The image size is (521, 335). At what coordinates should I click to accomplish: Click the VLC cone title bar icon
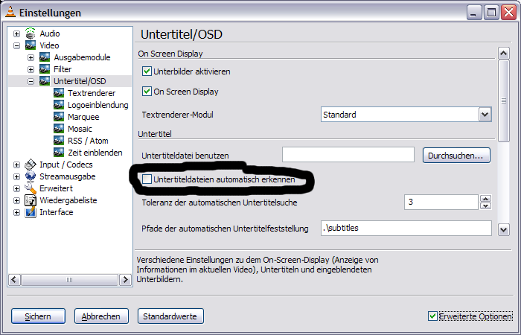10,12
